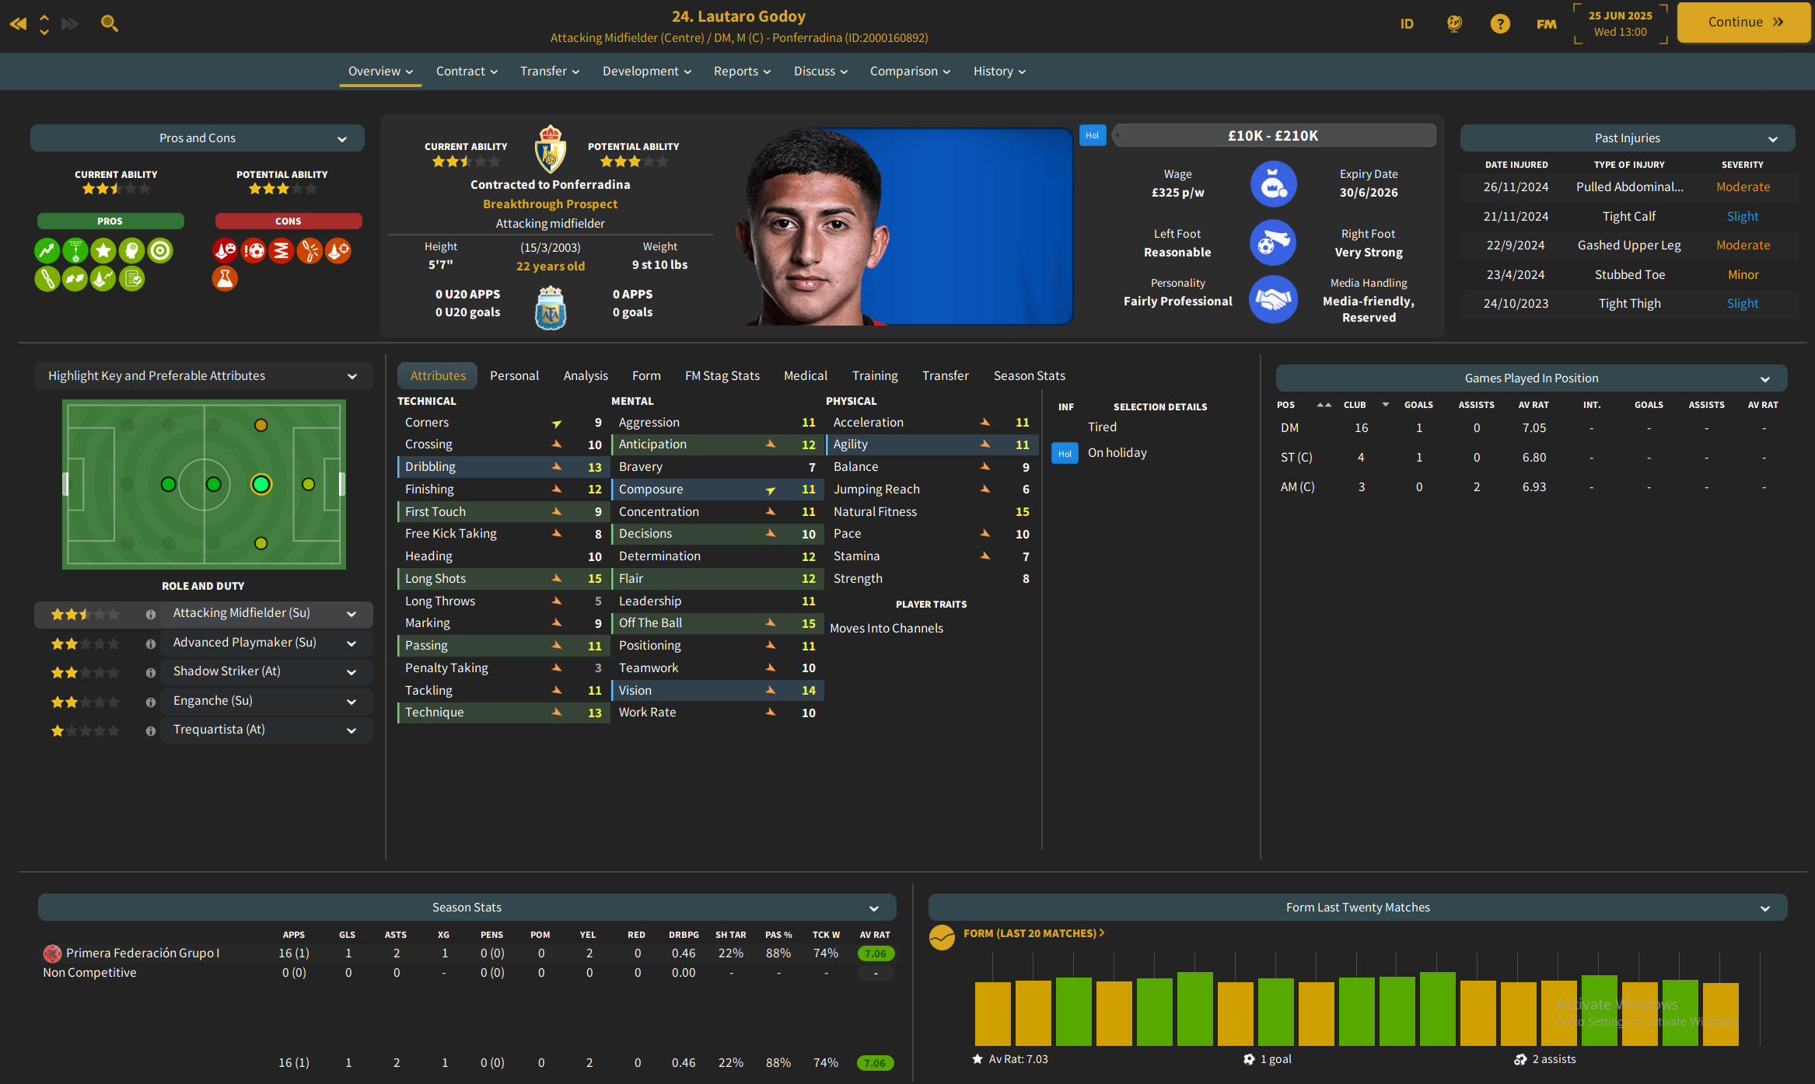Click the FM logo icon
Viewport: 1815px width, 1084px height.
tap(1546, 23)
